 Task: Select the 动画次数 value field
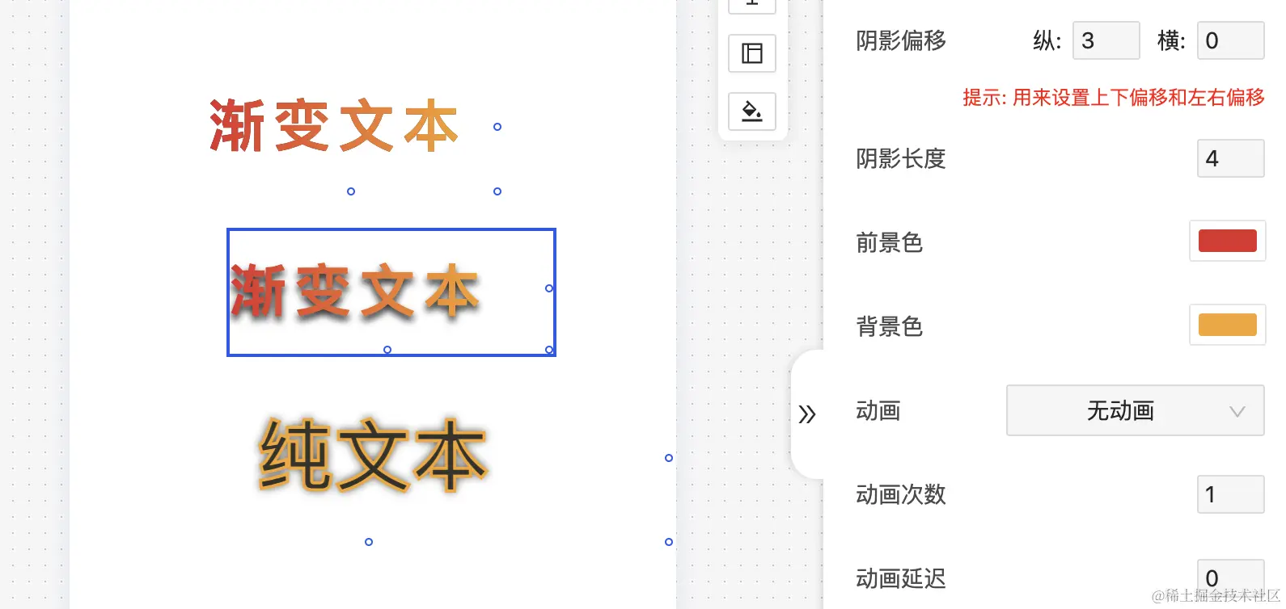click(1230, 494)
